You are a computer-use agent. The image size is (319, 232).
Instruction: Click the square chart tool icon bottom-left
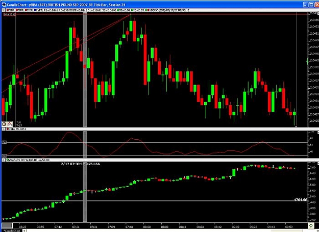point(4,124)
